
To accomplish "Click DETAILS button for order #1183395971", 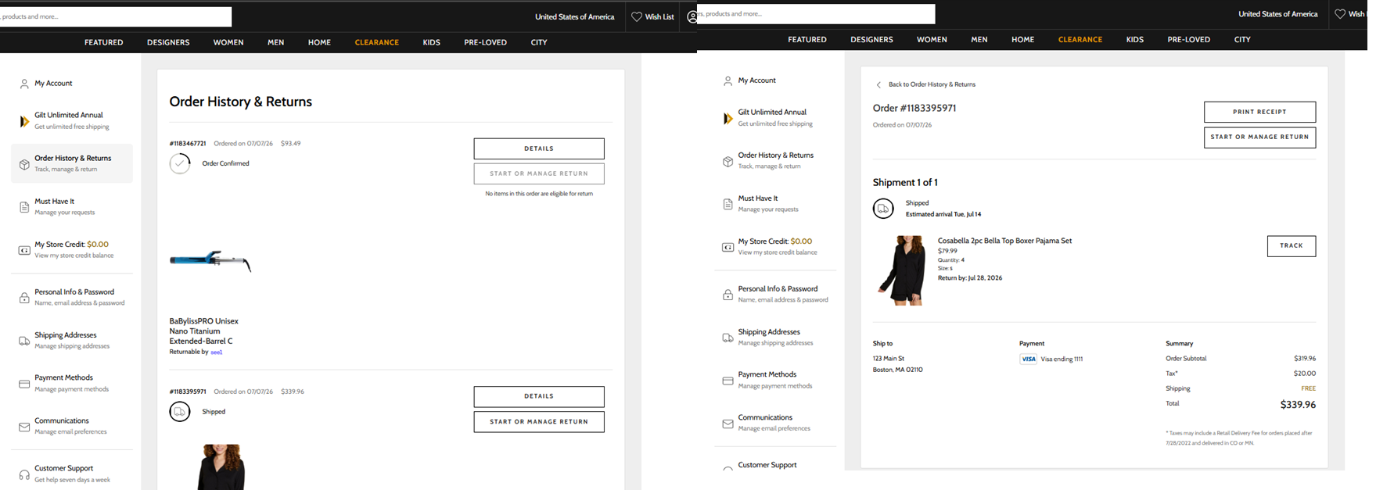I will (539, 396).
